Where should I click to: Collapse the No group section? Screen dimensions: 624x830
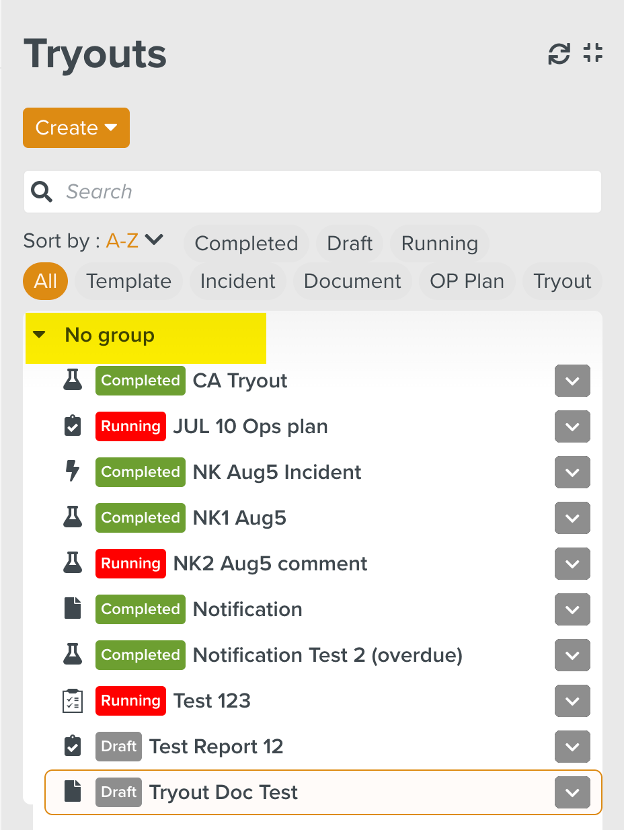point(40,335)
